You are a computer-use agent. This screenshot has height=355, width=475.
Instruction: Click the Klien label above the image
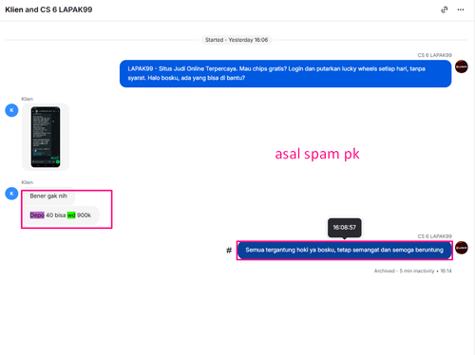click(x=28, y=99)
